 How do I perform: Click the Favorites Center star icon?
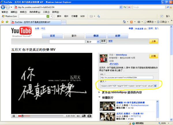tap(2, 22)
